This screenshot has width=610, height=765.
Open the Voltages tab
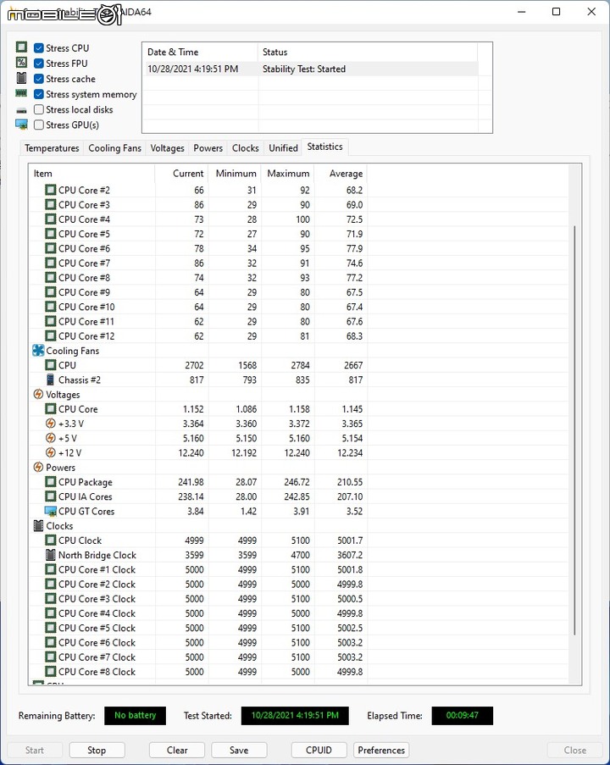168,147
